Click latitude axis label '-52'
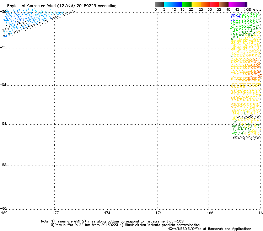The image size is (263, 231). click(x=3, y=47)
